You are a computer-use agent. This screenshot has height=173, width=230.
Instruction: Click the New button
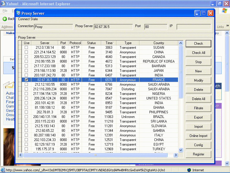coord(198,71)
